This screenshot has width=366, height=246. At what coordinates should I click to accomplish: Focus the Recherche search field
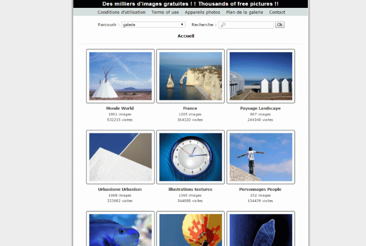pos(246,25)
